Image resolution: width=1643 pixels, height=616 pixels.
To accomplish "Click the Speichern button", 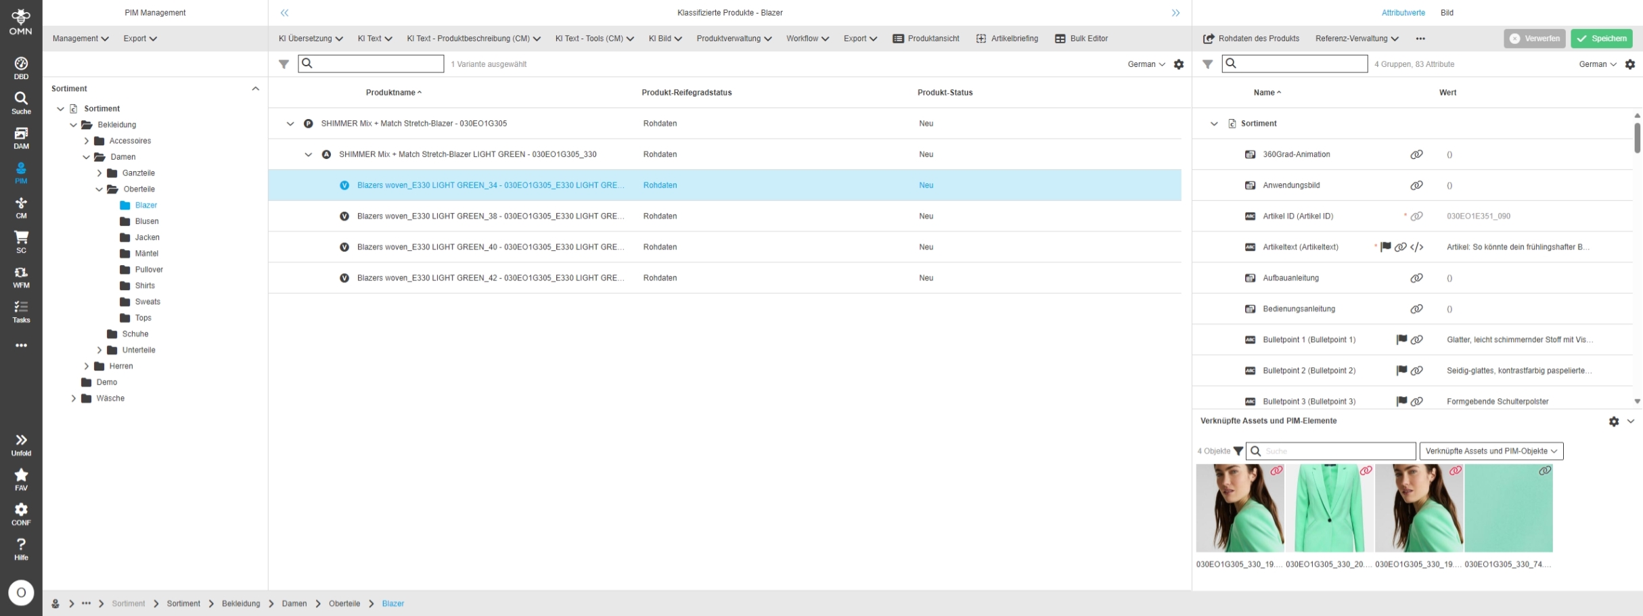I will pyautogui.click(x=1601, y=39).
